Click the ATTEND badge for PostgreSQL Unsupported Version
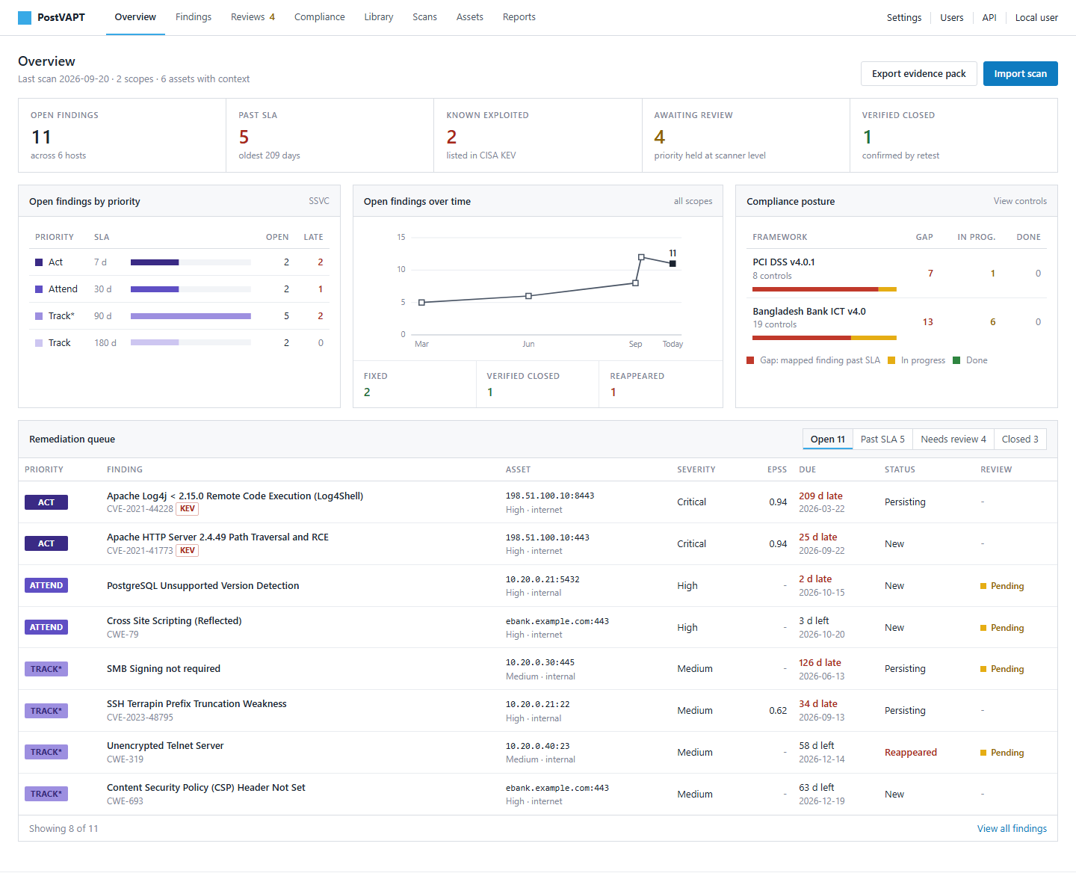The width and height of the screenshot is (1076, 882). click(x=46, y=585)
